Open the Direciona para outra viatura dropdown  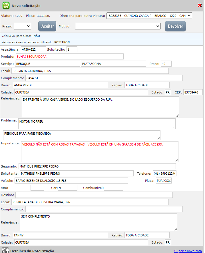coord(149,15)
